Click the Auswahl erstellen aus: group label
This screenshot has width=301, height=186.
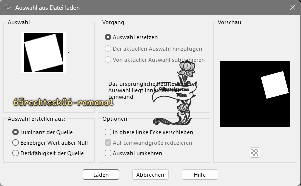click(x=36, y=119)
